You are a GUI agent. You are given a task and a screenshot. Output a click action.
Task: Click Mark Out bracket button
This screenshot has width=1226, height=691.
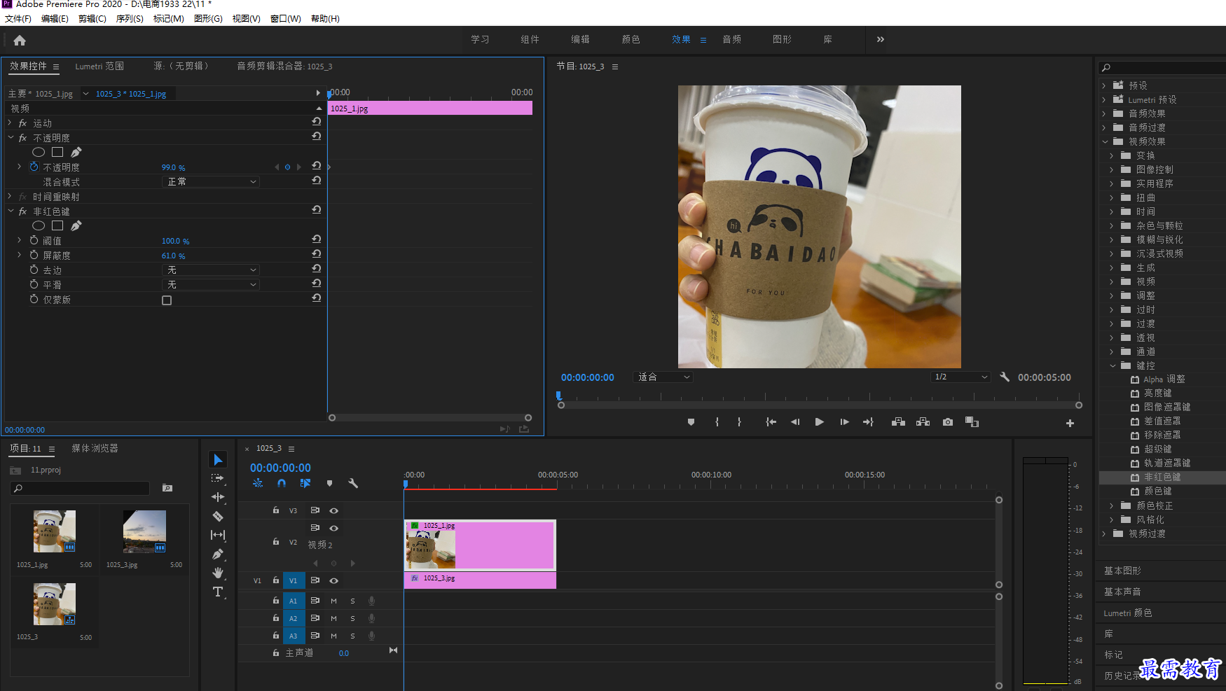point(739,422)
